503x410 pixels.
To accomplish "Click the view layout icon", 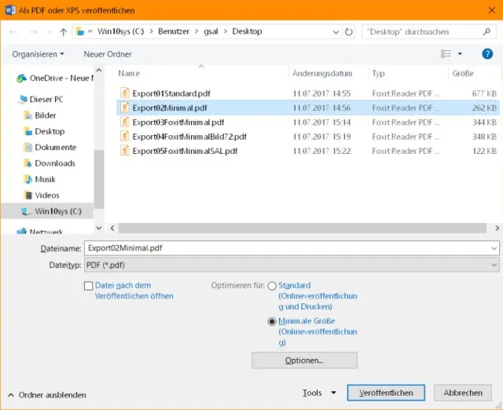I will 446,54.
